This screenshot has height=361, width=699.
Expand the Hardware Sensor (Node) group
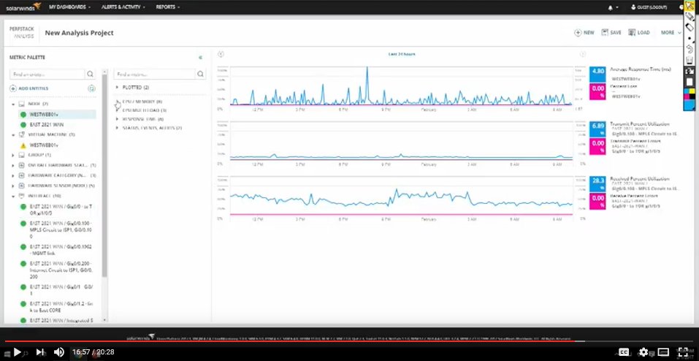tap(13, 186)
